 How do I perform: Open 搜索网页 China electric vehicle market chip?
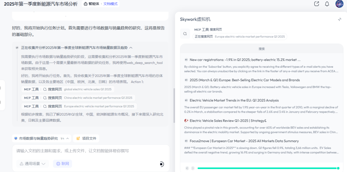(78, 98)
